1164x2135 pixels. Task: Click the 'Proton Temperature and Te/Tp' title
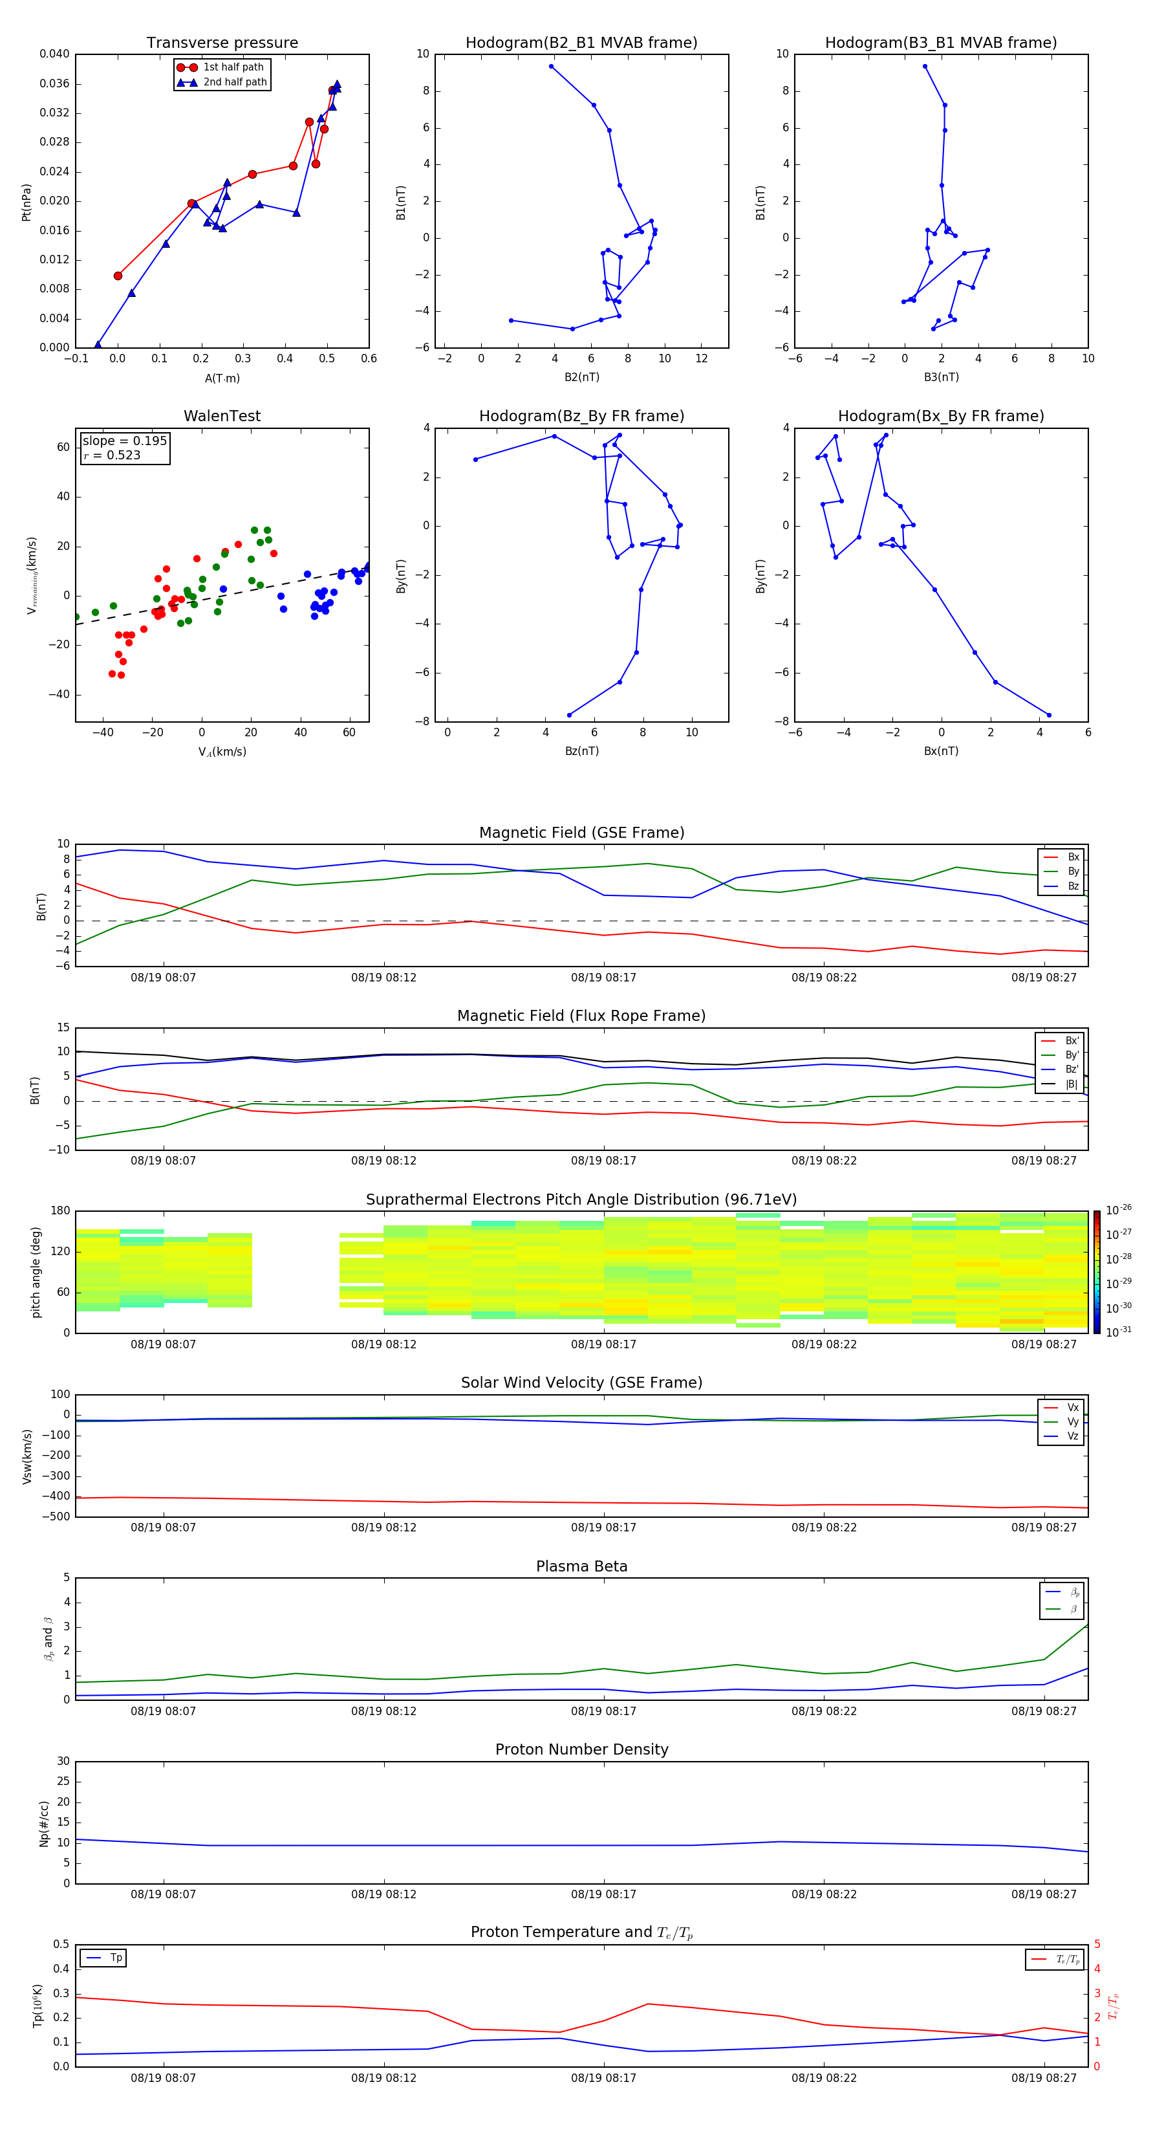581,1932
